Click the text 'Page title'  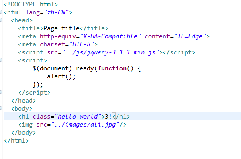[61, 28]
